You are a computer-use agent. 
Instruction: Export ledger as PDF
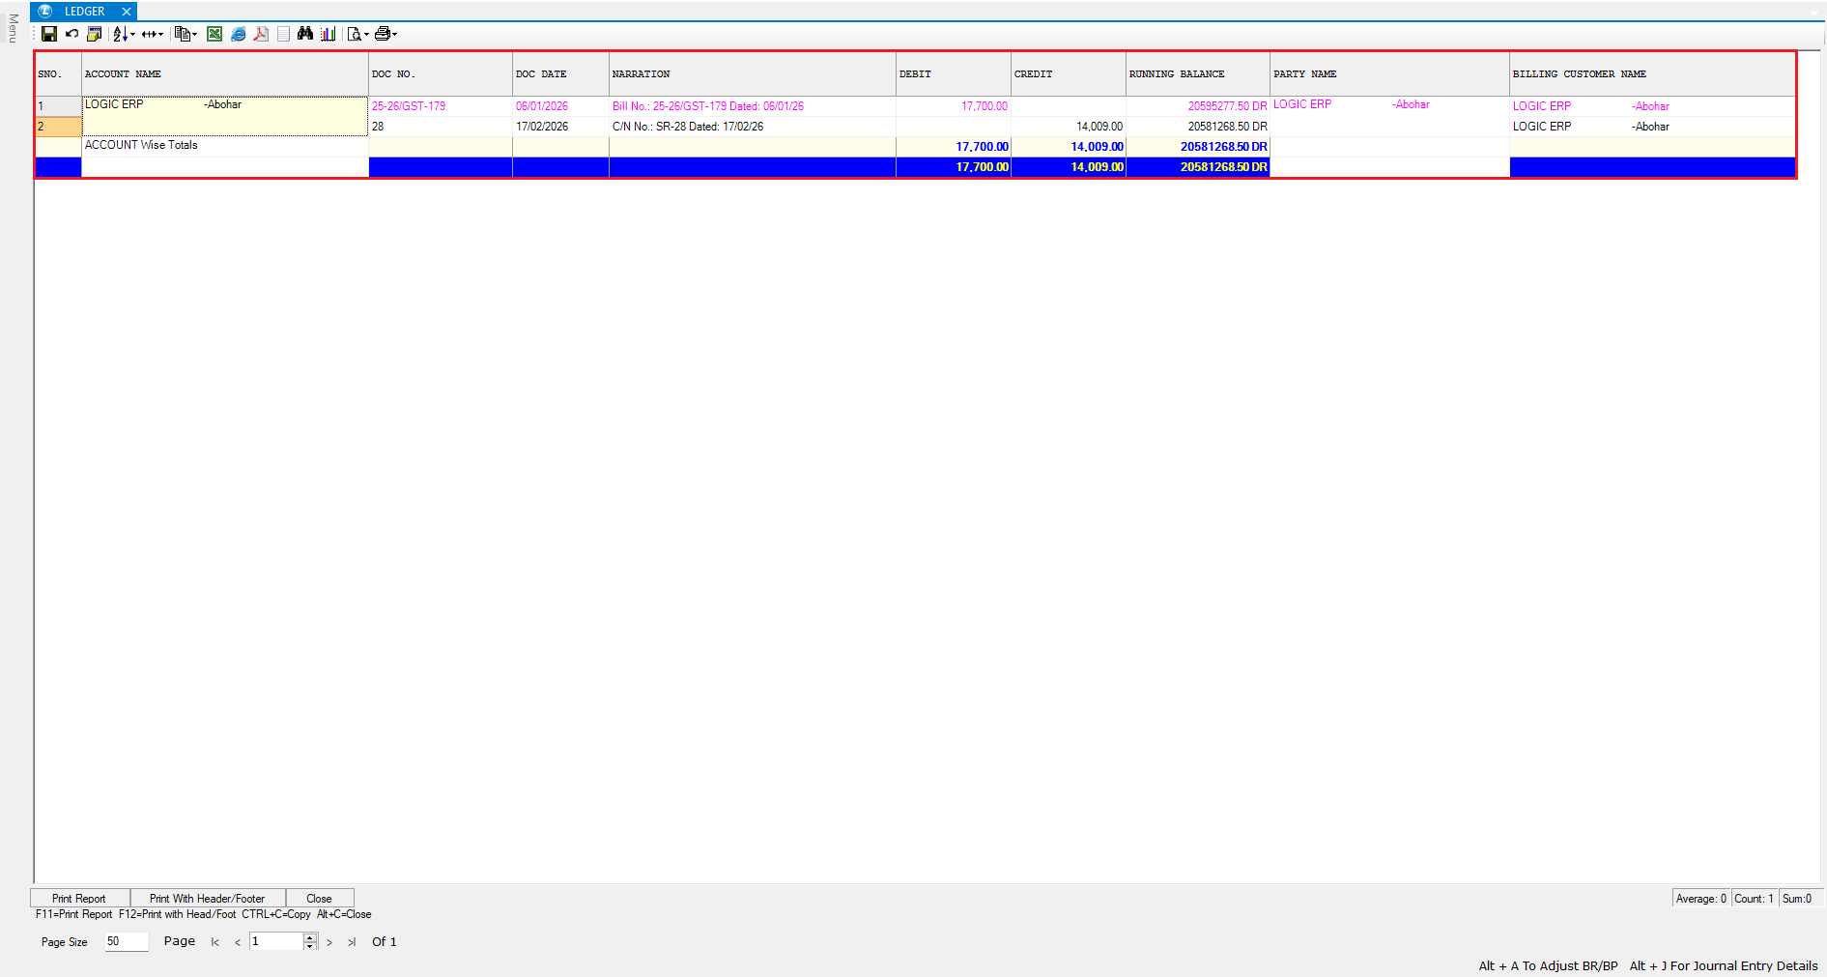pos(261,34)
